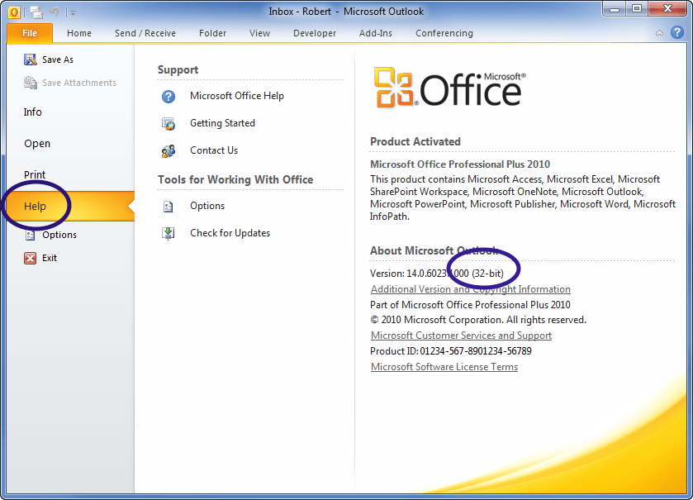Switch to the Home ribbon tab
This screenshot has height=500, width=693.
tap(79, 33)
